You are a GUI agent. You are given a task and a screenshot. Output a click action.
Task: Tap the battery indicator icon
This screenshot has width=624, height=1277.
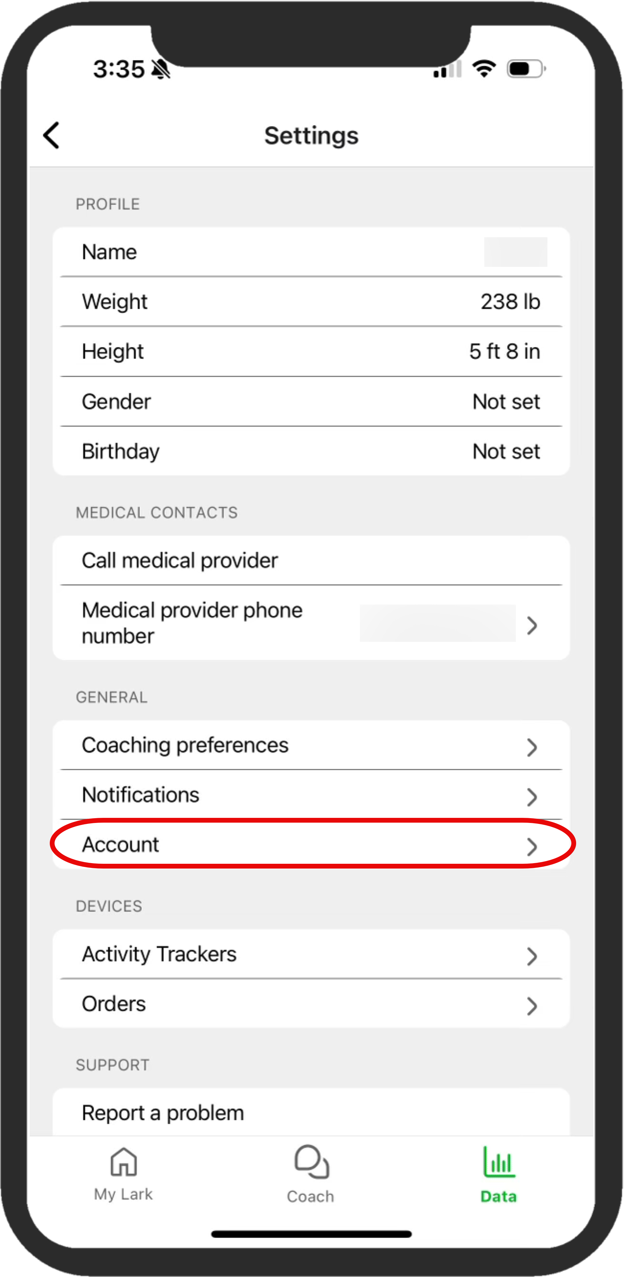526,69
